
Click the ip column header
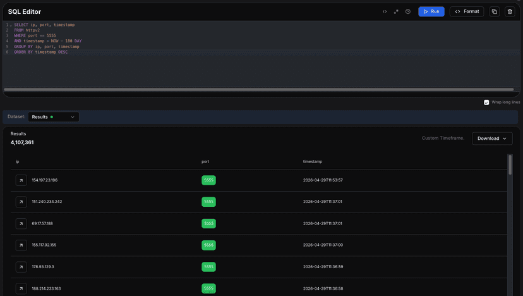click(17, 162)
